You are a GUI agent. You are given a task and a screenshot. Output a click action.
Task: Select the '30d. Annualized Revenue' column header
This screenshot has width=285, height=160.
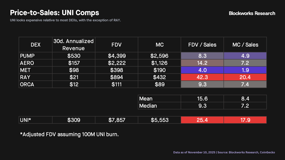pyautogui.click(x=73, y=44)
